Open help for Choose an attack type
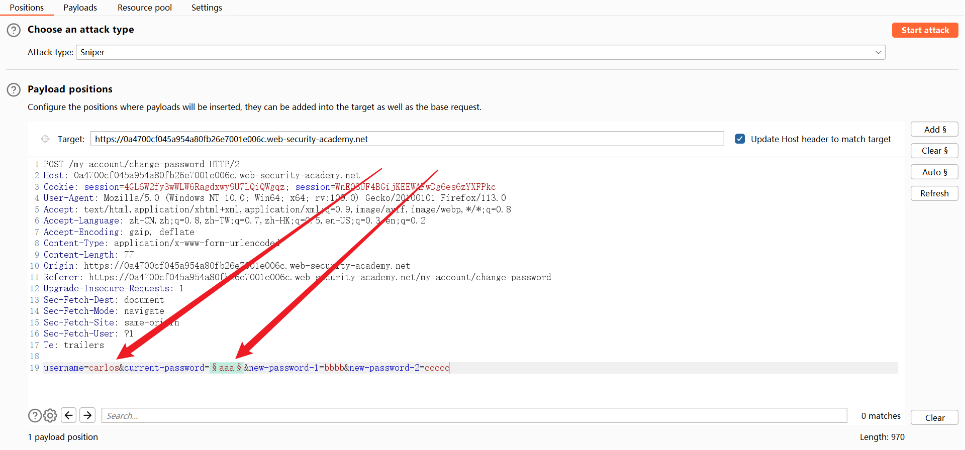This screenshot has height=450, width=965. (14, 30)
